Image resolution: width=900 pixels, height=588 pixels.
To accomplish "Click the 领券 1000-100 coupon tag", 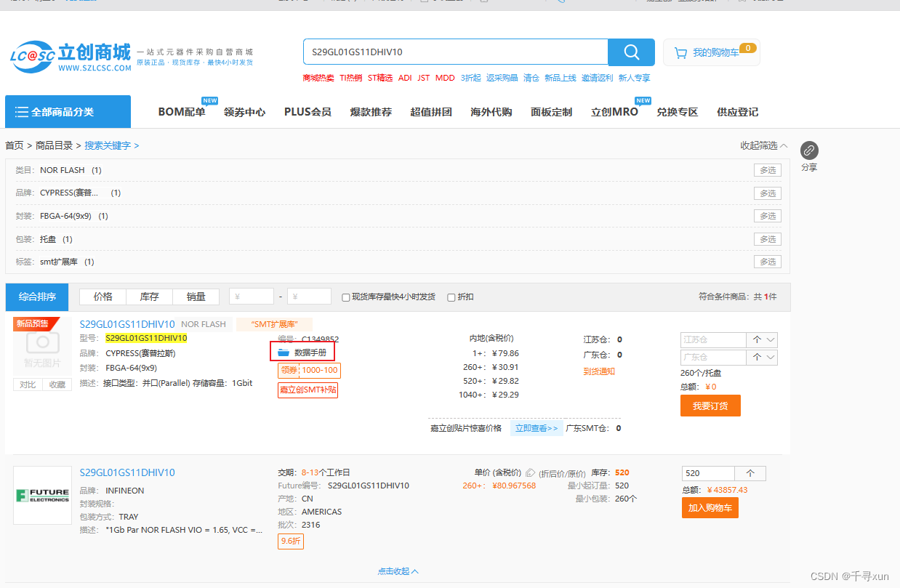I will [x=309, y=370].
